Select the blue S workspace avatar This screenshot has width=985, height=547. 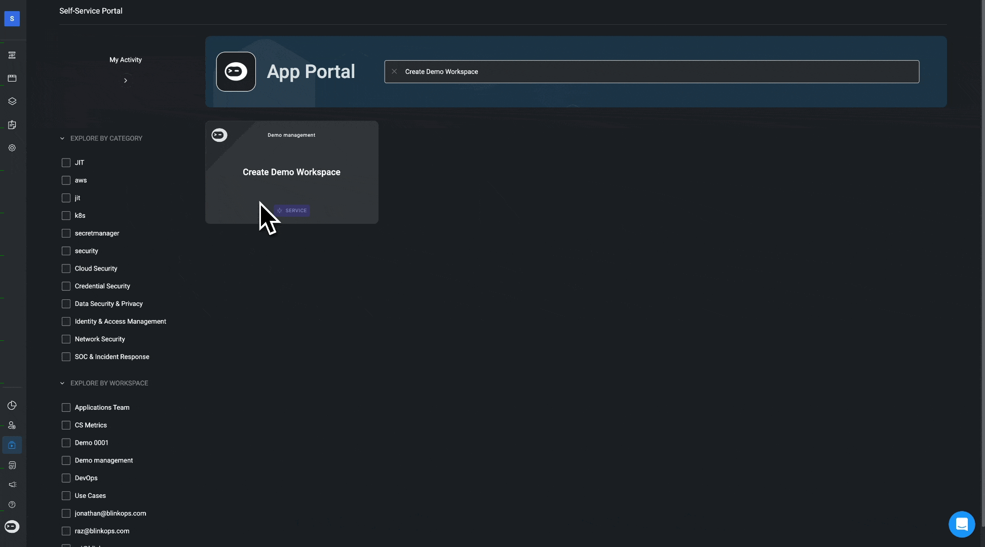(12, 19)
